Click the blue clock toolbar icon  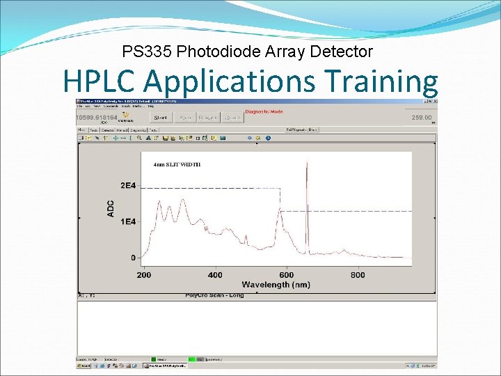click(x=268, y=138)
